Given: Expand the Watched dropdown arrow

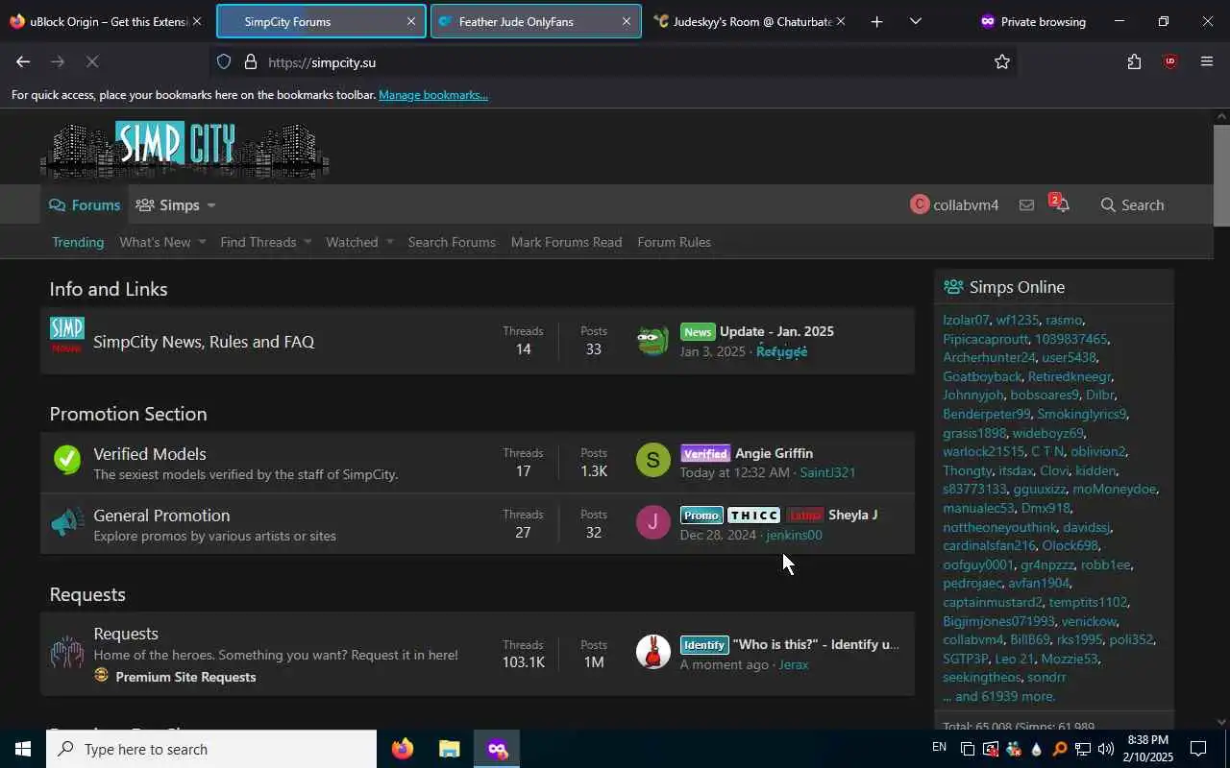Looking at the screenshot, I should coord(389,242).
